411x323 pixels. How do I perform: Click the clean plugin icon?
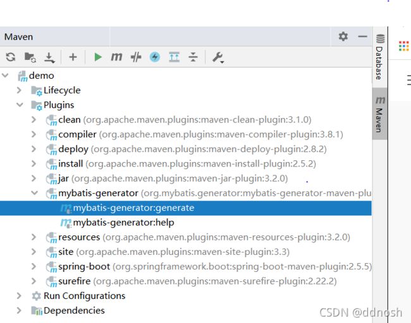coord(51,120)
